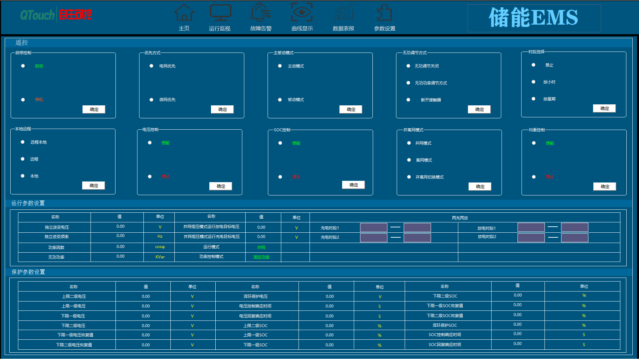Image resolution: width=639 pixels, height=359 pixels.
Task: Click 功率控制模式 value 固定功率
Action: (262, 257)
